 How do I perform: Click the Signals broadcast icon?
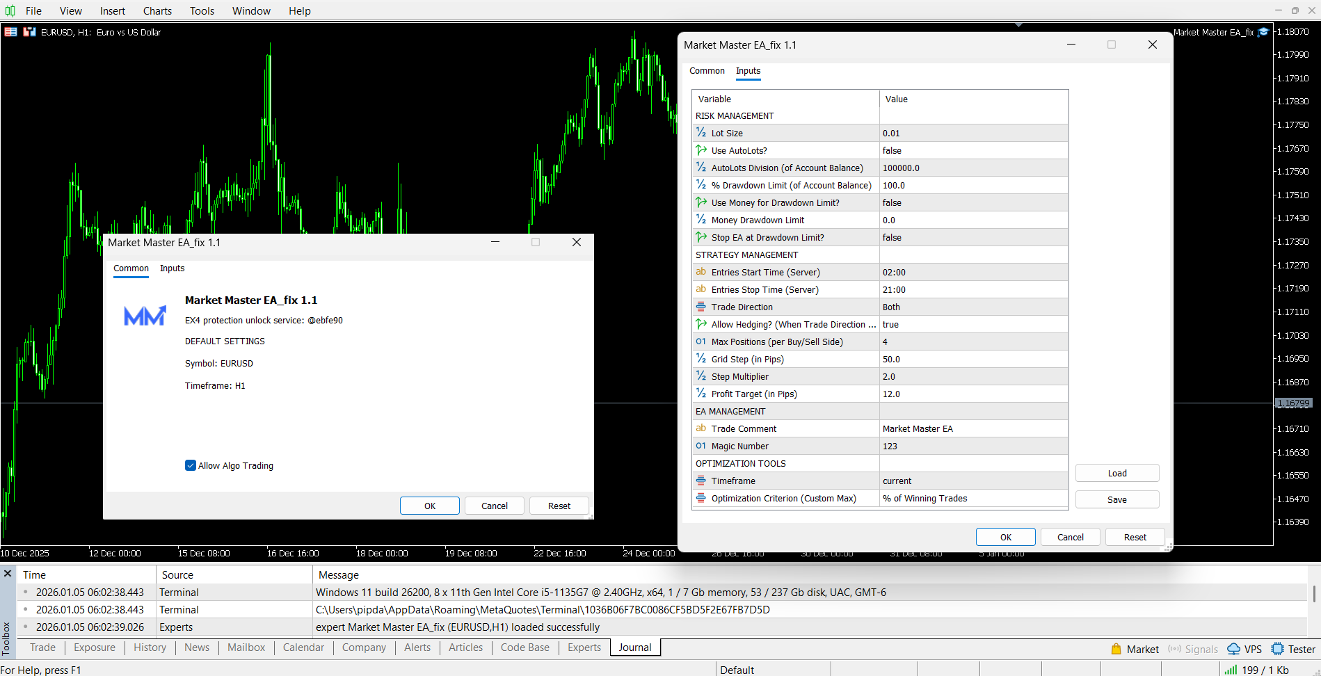point(1174,649)
